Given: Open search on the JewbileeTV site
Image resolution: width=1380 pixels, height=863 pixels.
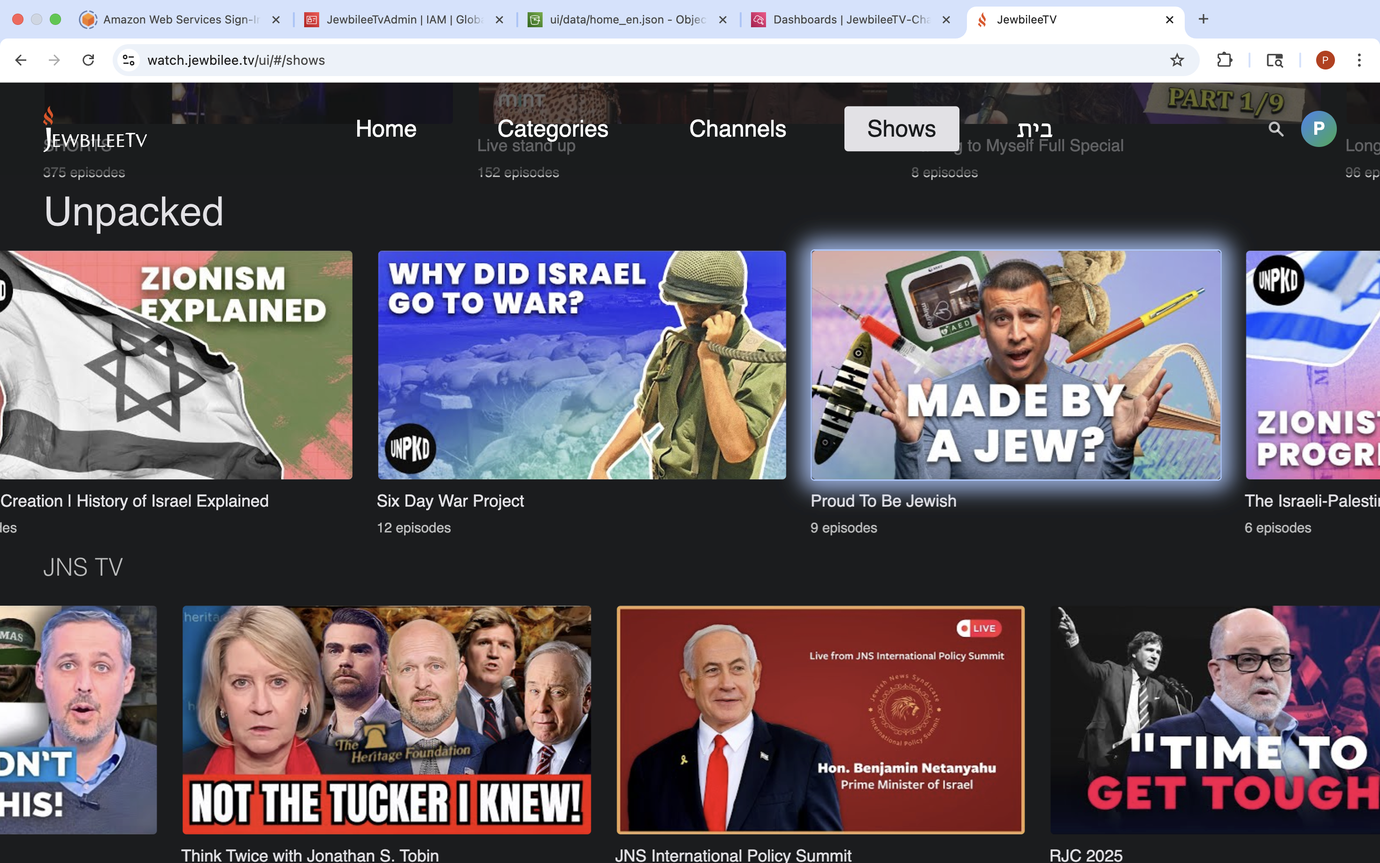Looking at the screenshot, I should point(1276,129).
